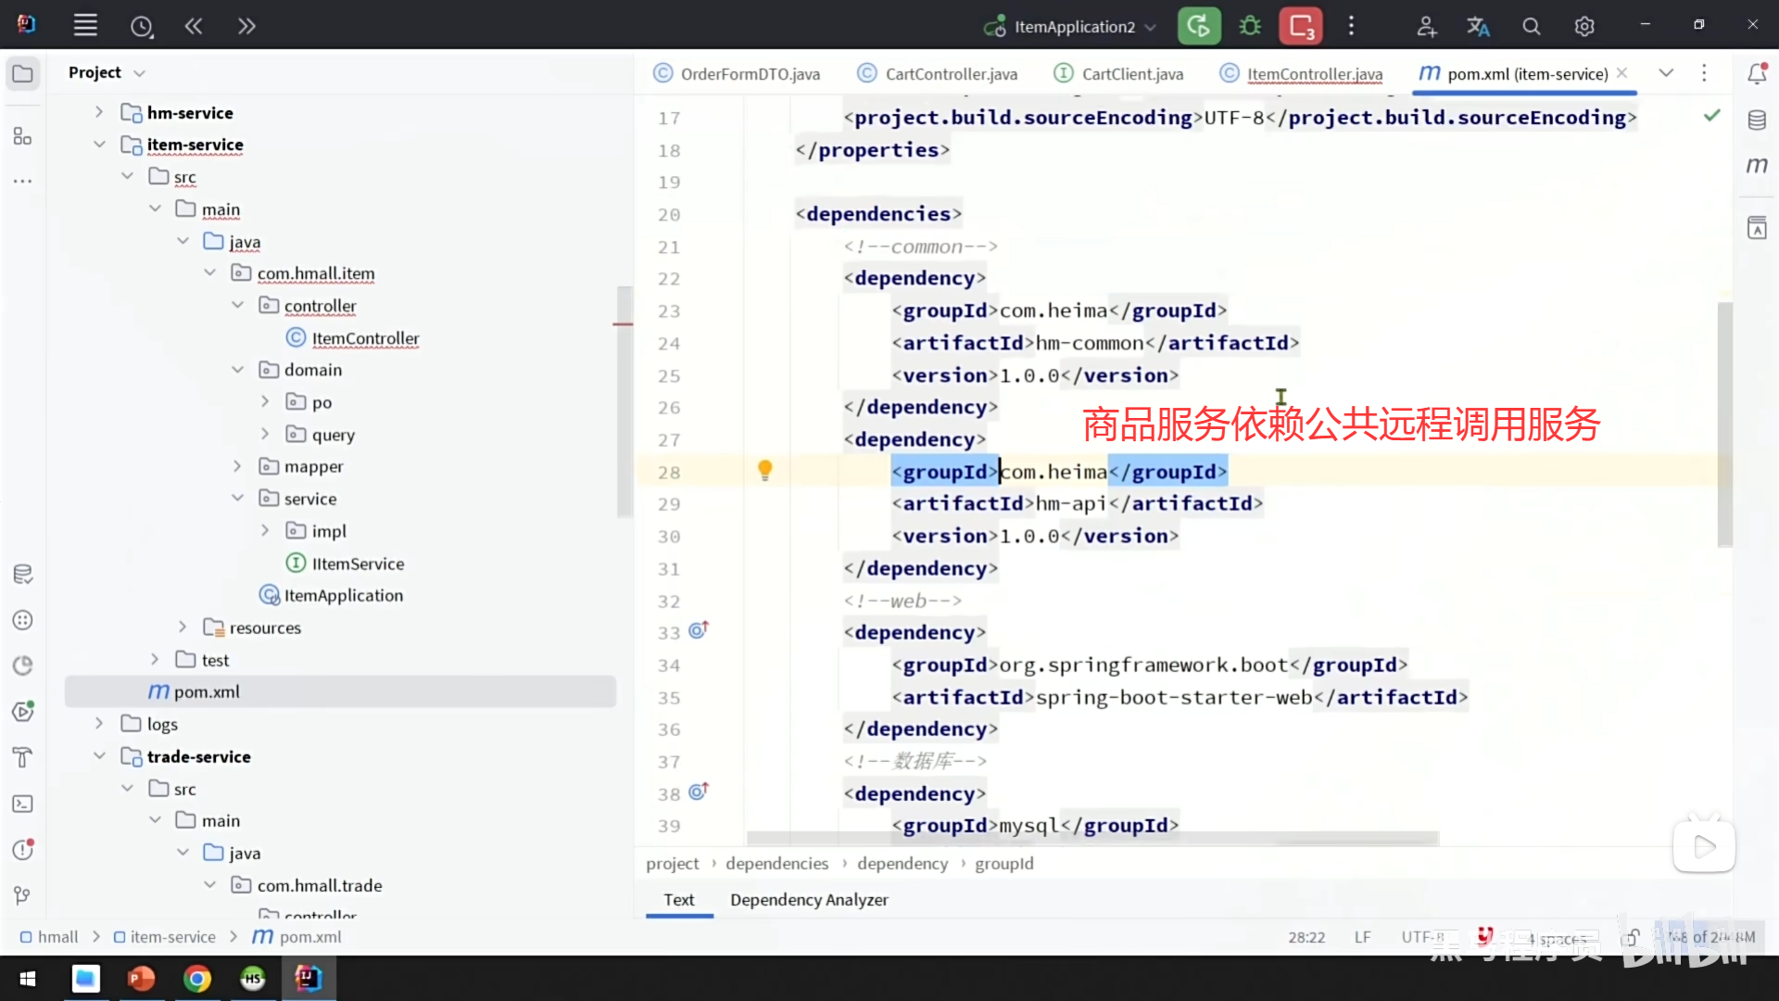Switch to the CartController.java tab
Viewport: 1779px width, 1001px height.
coord(950,74)
